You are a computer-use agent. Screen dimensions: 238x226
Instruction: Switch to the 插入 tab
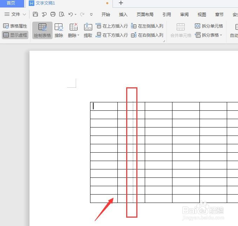coord(123,15)
